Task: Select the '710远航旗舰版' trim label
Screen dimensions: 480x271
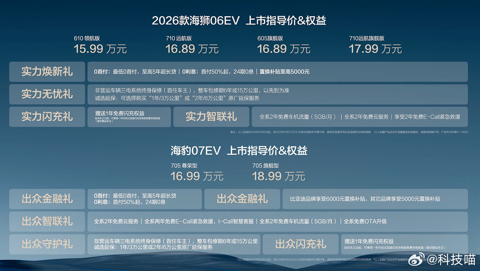Action: click(367, 38)
